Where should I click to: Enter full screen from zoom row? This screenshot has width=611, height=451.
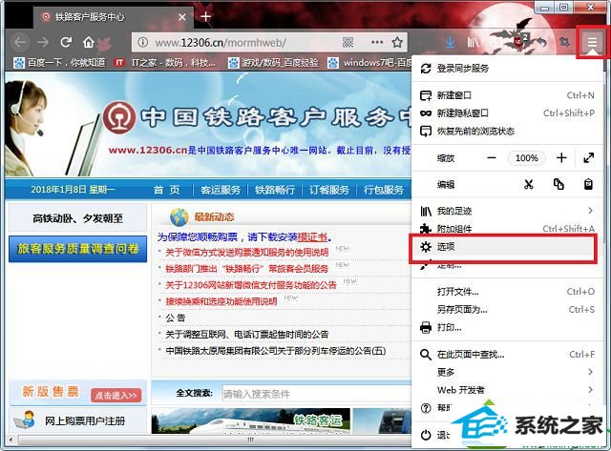tap(588, 158)
